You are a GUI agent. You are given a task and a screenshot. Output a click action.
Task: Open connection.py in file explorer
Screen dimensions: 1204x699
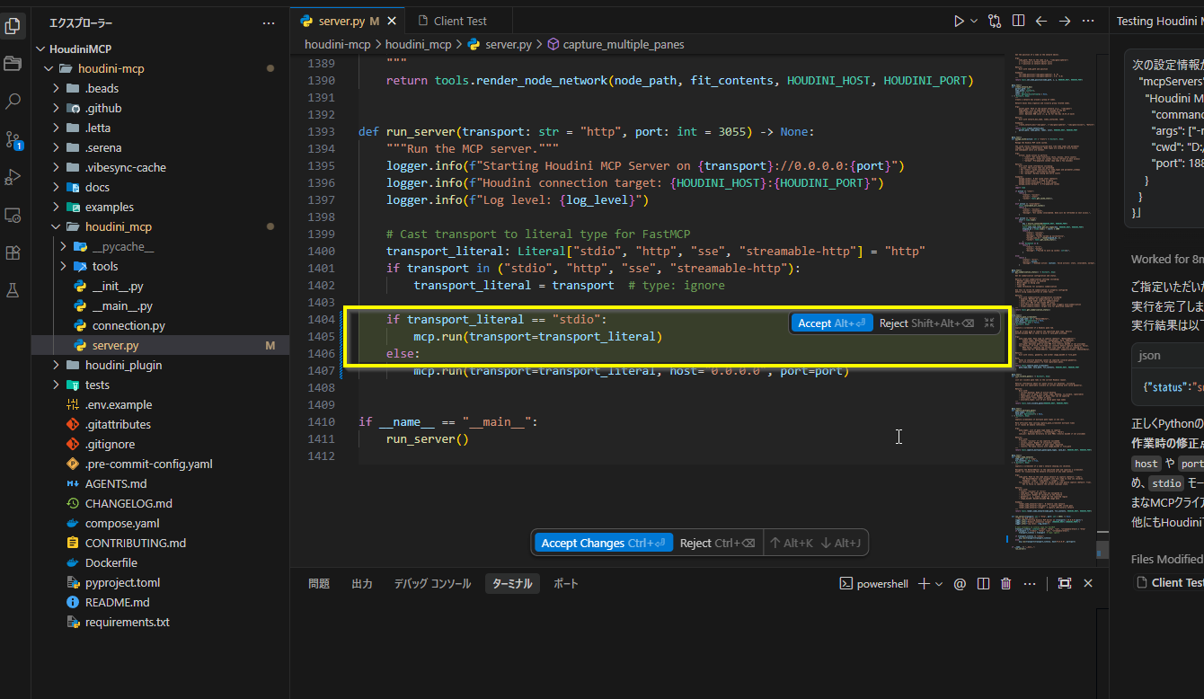click(x=128, y=325)
